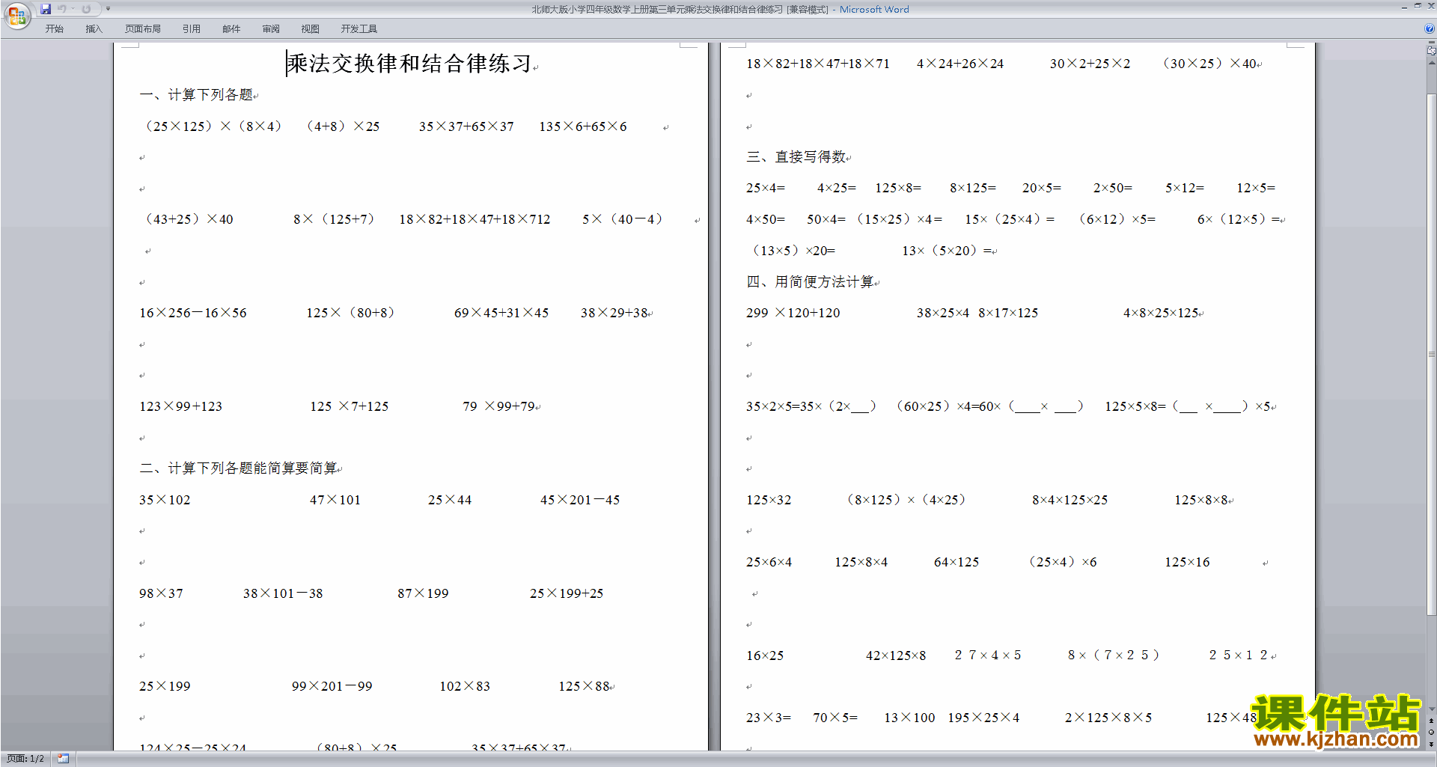Image resolution: width=1437 pixels, height=767 pixels.
Task: Click heading 四、用简便方法计算
Action: (x=810, y=282)
